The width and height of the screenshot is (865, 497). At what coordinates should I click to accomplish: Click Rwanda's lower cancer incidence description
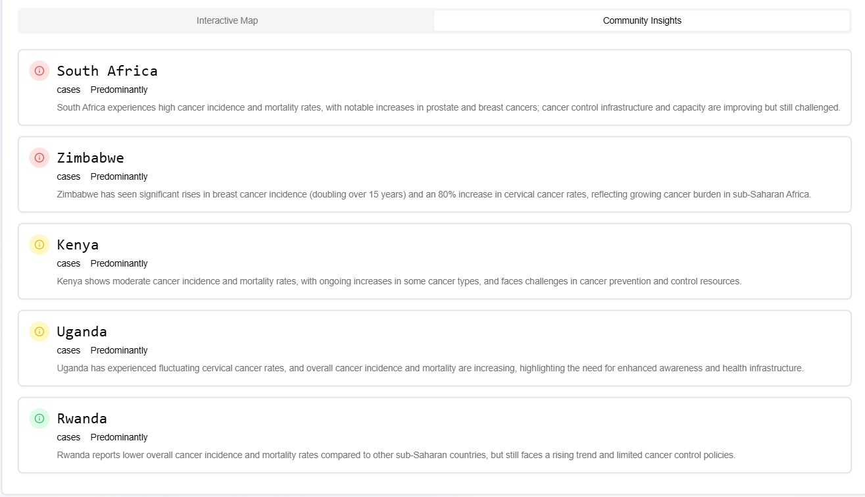pos(396,455)
